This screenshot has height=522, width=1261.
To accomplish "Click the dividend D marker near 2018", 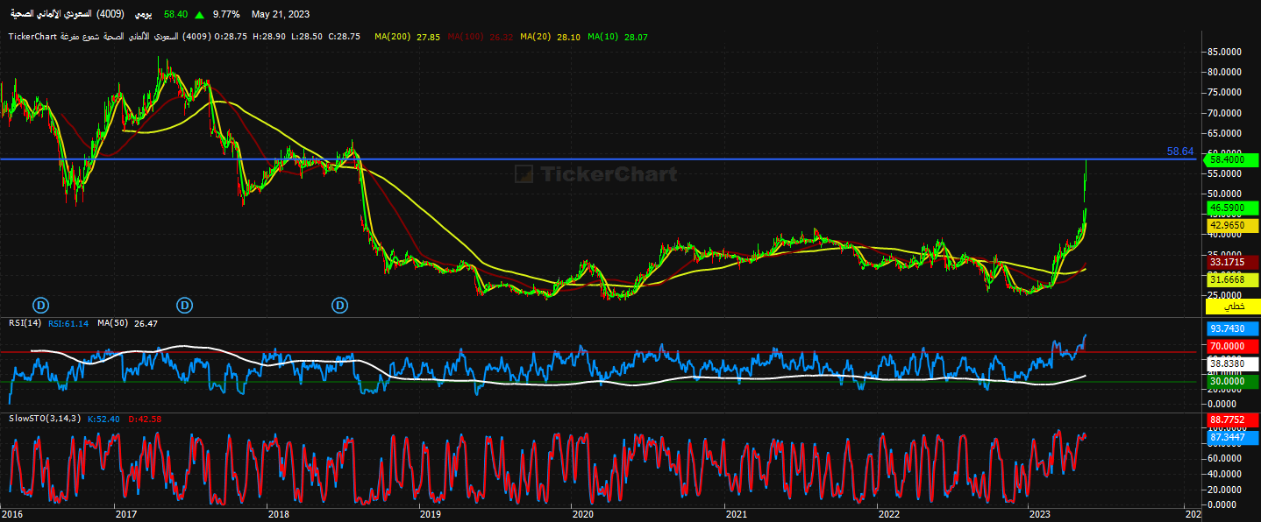I will (339, 305).
